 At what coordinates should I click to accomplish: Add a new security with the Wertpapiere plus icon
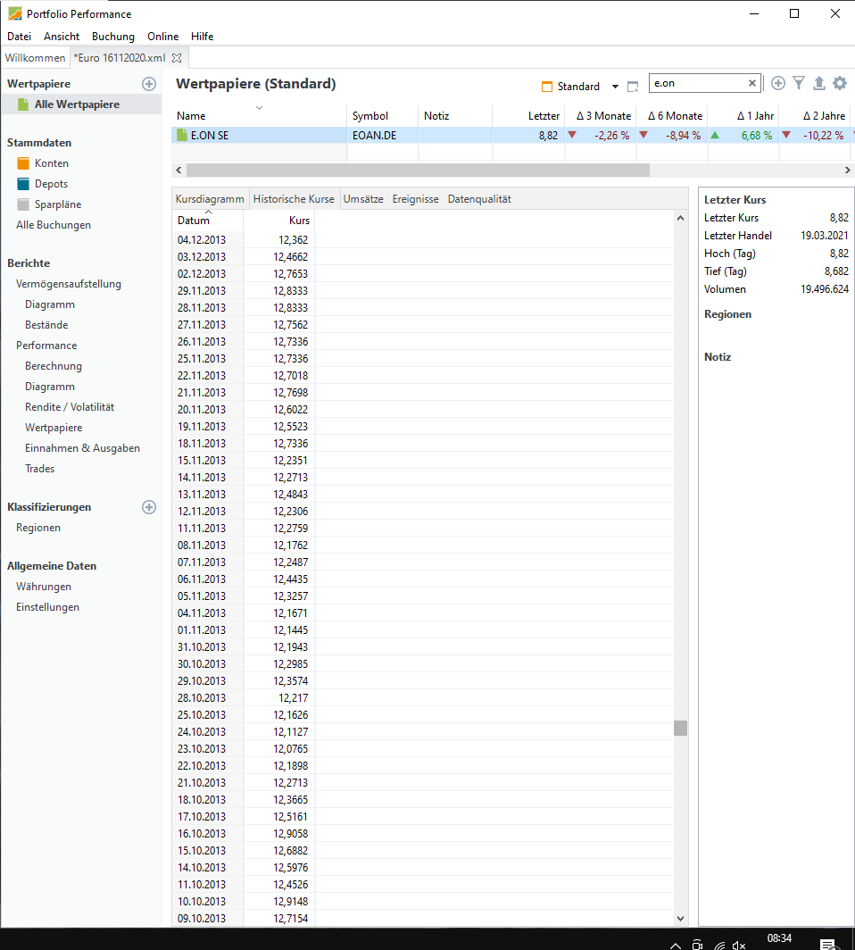click(149, 84)
